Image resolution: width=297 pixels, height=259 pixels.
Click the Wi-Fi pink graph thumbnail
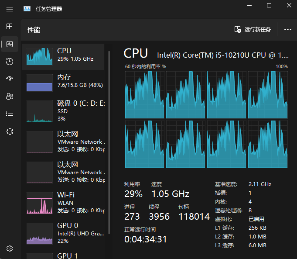39,203
